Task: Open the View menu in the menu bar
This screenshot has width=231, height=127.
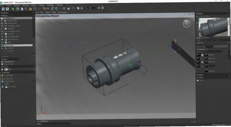Action: [42, 5]
